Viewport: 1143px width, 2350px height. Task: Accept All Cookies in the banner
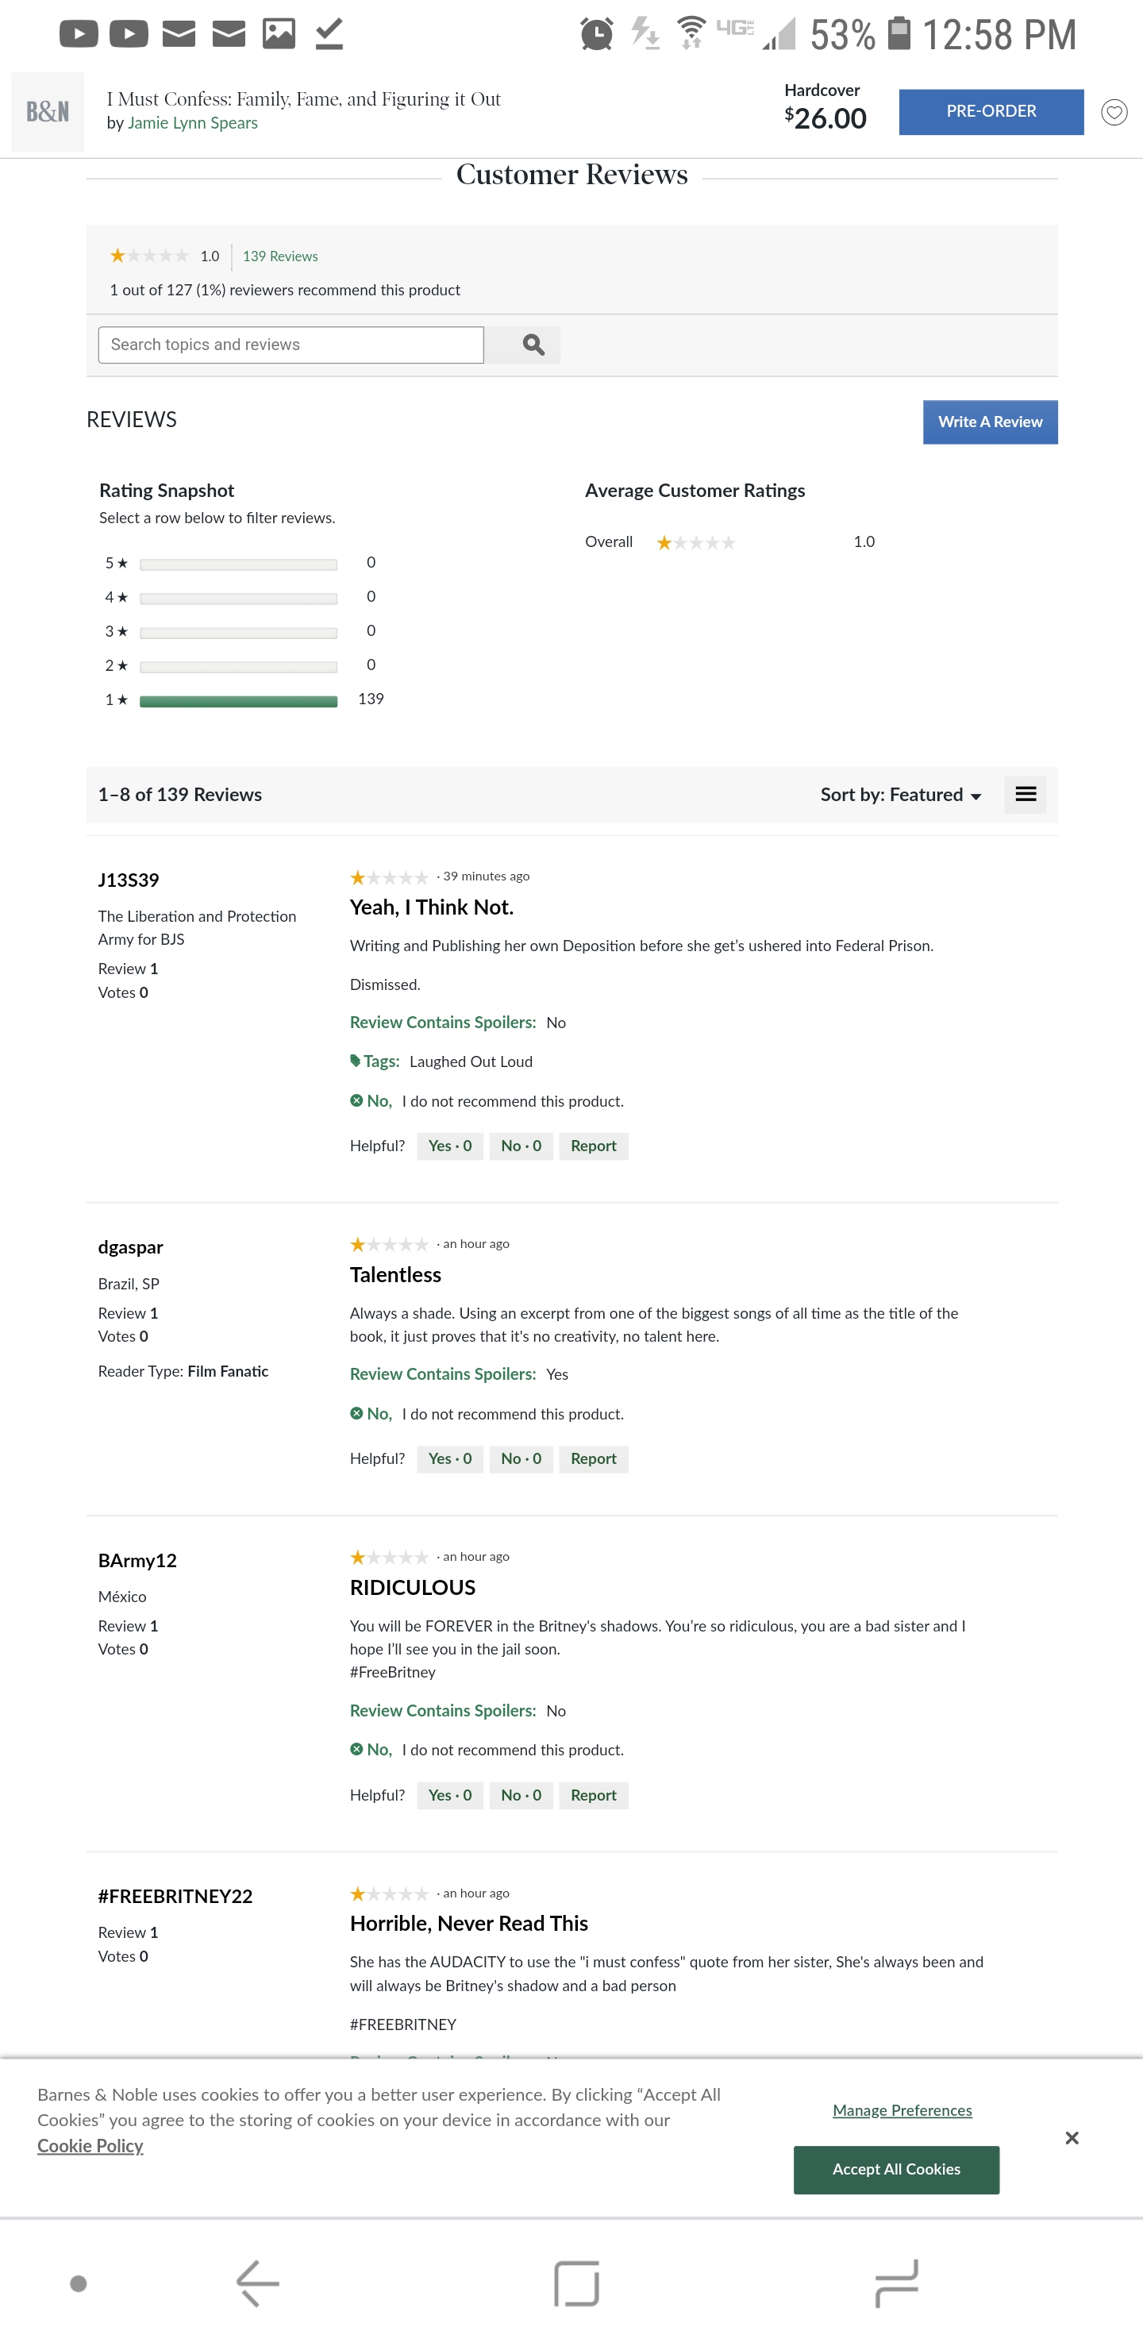point(896,2169)
